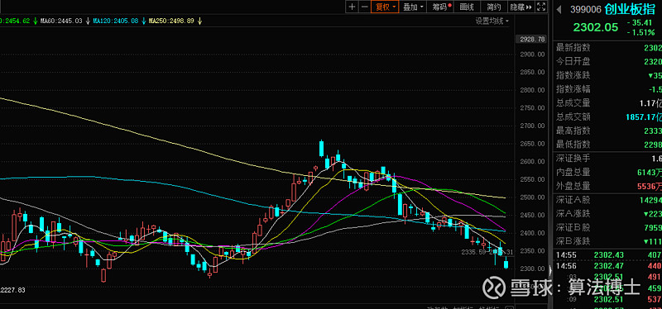
Task: Collapse side panel using splitter arrow
Action: point(550,270)
